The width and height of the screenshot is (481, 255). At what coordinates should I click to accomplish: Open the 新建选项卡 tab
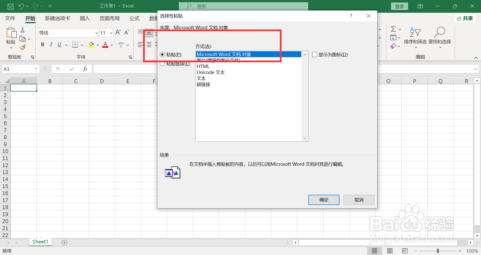pos(58,18)
